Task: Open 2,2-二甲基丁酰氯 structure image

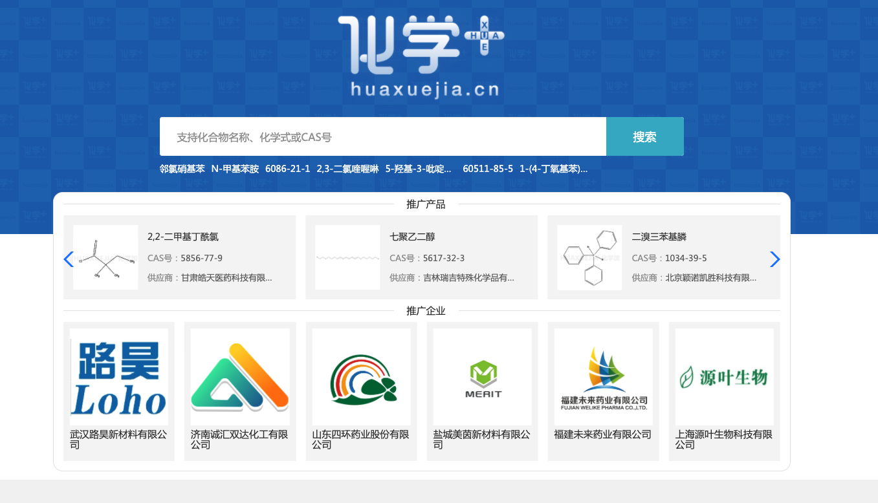Action: (x=105, y=257)
